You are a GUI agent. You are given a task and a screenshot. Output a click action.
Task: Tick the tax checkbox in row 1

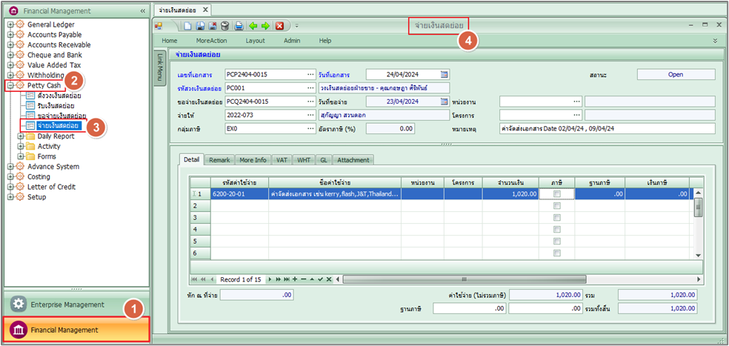(x=557, y=193)
